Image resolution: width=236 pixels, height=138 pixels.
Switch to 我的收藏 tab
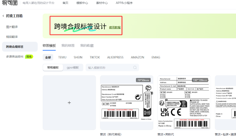pyautogui.click(x=87, y=46)
